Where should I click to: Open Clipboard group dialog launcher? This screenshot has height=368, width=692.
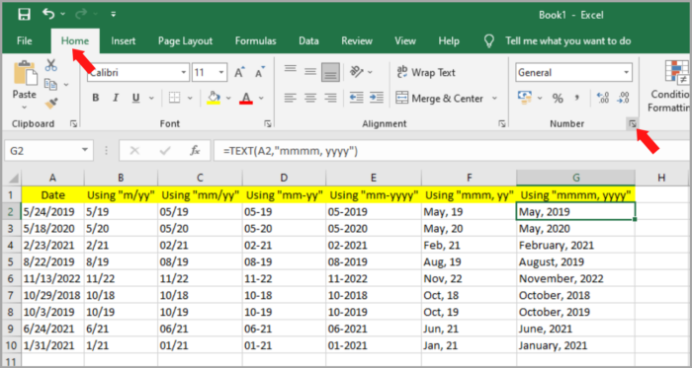[x=74, y=124]
